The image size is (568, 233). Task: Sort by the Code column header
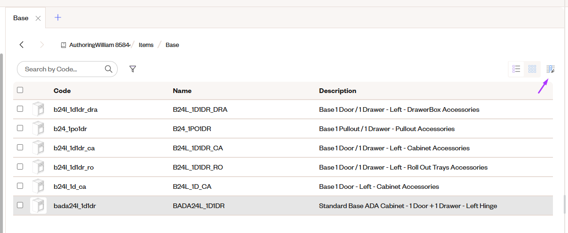click(x=62, y=91)
